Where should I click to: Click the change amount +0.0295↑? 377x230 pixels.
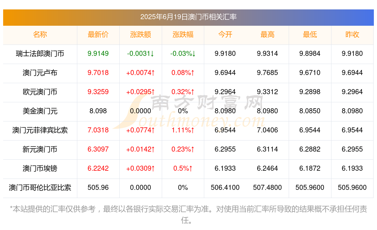coord(140,92)
